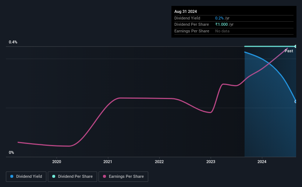The width and height of the screenshot is (302, 187).
Task: Click the blue Dividend Yield legend dot
Action: (x=12, y=176)
